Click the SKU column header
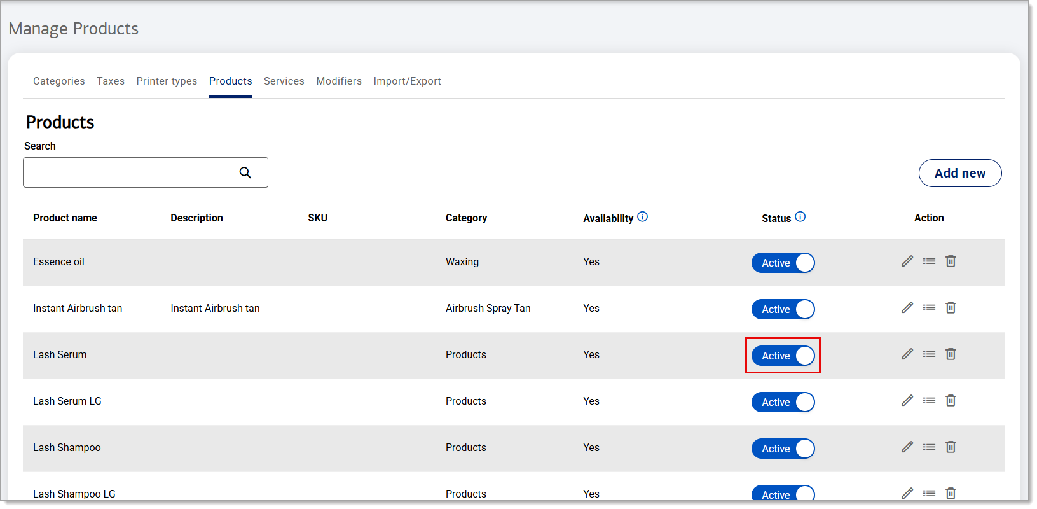 point(318,218)
